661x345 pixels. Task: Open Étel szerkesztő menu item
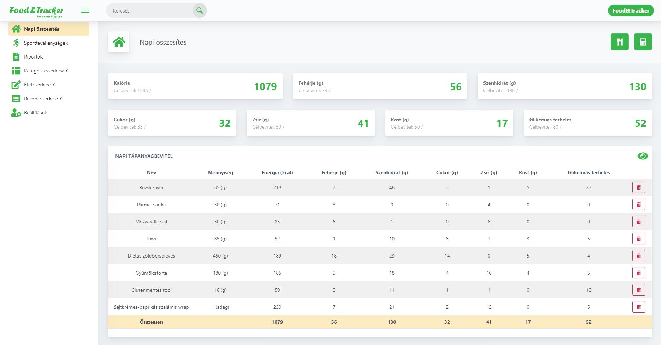tap(49, 85)
